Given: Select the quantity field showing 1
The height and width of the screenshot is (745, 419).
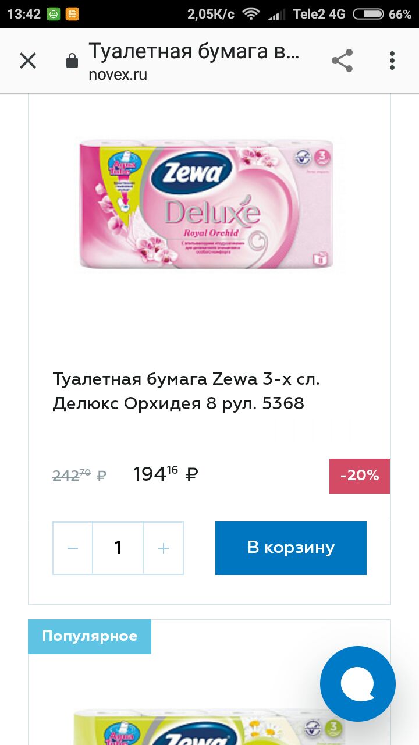Looking at the screenshot, I should [x=118, y=548].
